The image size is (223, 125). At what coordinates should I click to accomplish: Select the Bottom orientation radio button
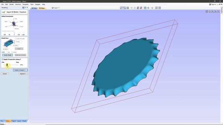click(14, 28)
